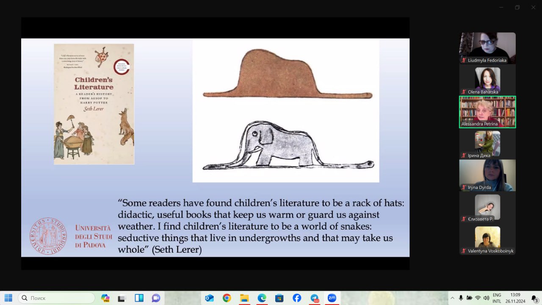Click the Children's Literature book cover
This screenshot has height=305, width=542.
pos(94,104)
